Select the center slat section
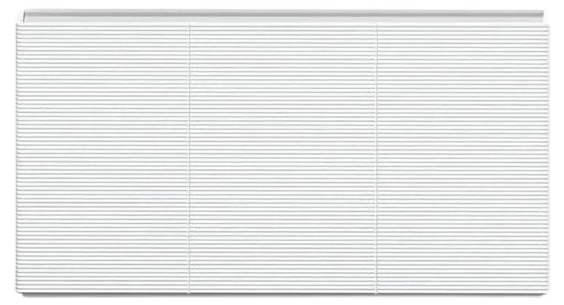The image size is (564, 305). [x=283, y=154]
